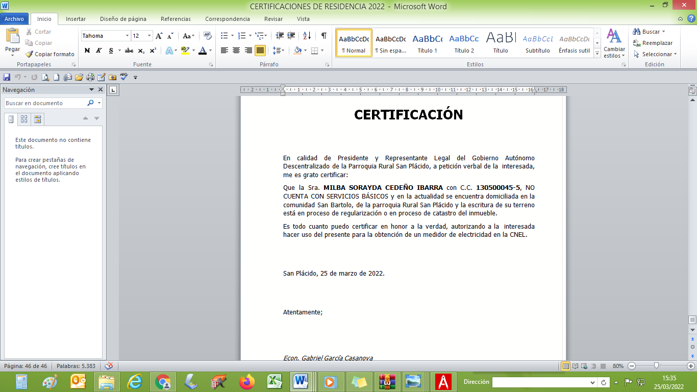Click the Justify alignment icon
The width and height of the screenshot is (697, 392).
pyautogui.click(x=260, y=51)
